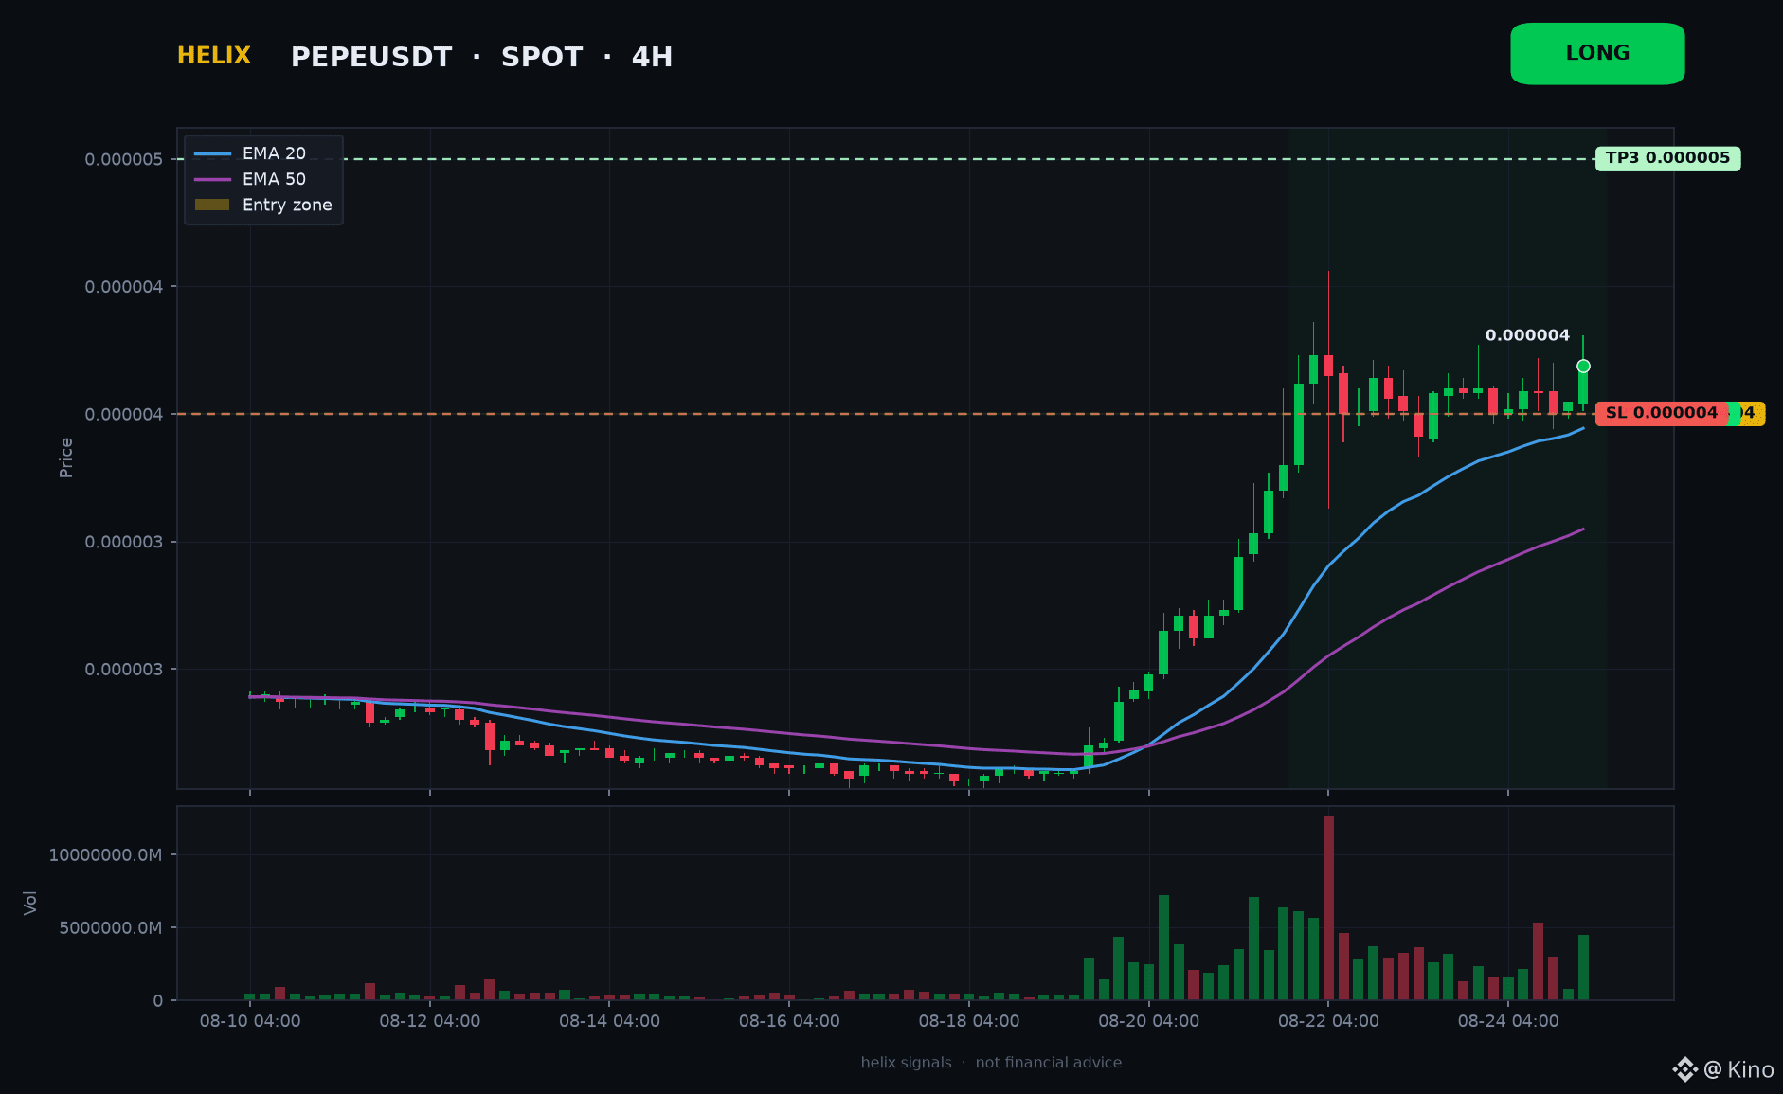Click the helix signals disclaimer footer text
The height and width of the screenshot is (1094, 1783).
(x=991, y=1063)
